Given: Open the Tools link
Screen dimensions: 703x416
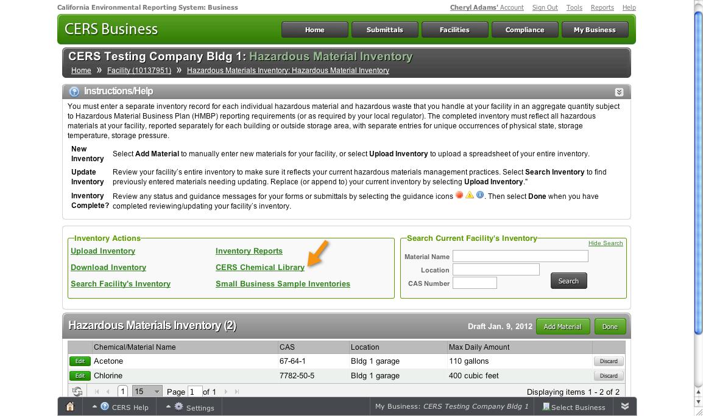Looking at the screenshot, I should 574,7.
